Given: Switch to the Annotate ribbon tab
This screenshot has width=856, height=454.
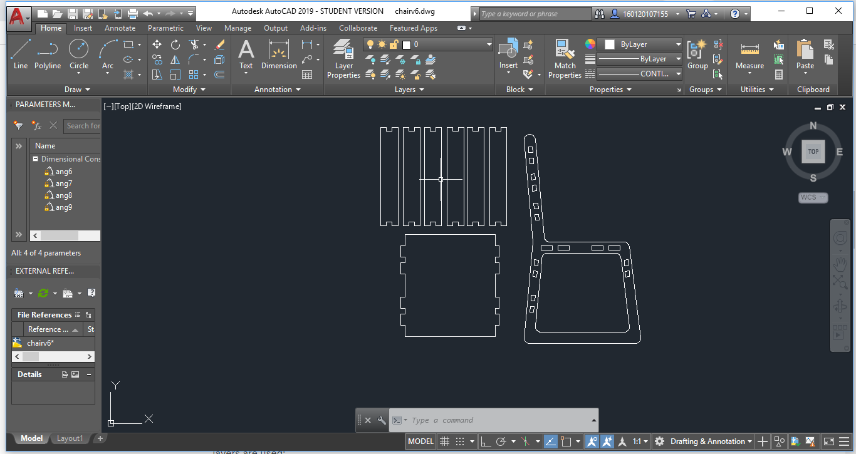Looking at the screenshot, I should [x=120, y=28].
